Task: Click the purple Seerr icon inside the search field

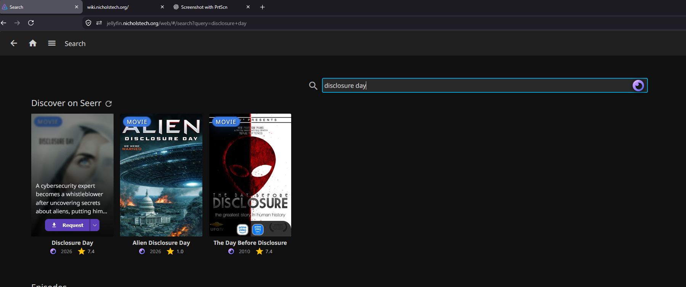Action: click(x=638, y=86)
